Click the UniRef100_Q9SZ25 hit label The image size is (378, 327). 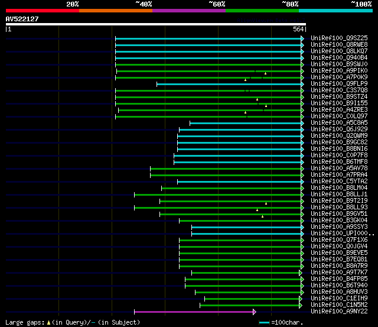[x=339, y=38]
